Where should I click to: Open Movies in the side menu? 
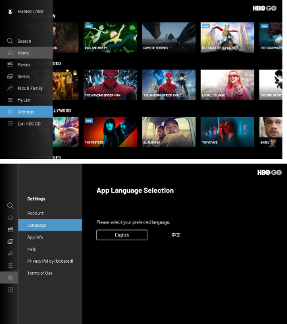click(26, 64)
